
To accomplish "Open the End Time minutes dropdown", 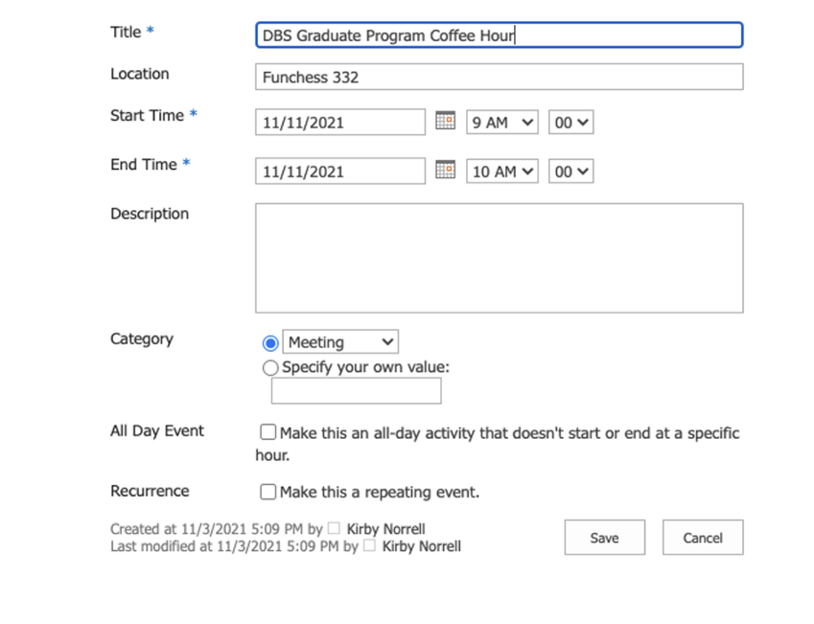I will pos(570,172).
